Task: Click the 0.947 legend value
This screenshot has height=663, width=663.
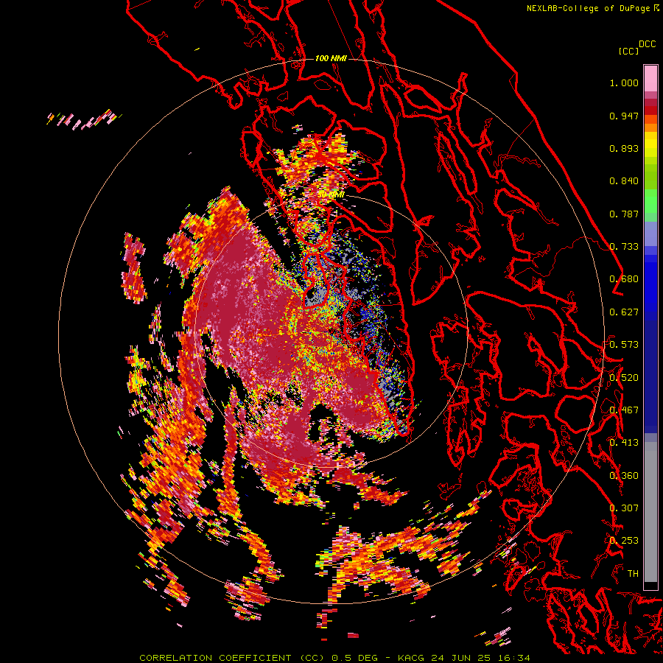Action: coord(624,116)
